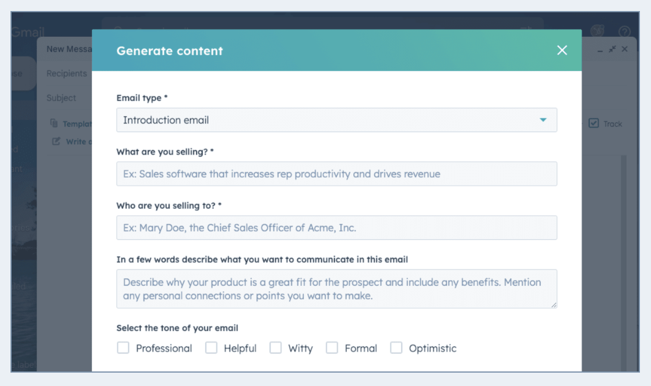
Task: Click the Write pencil icon
Action: [x=56, y=141]
